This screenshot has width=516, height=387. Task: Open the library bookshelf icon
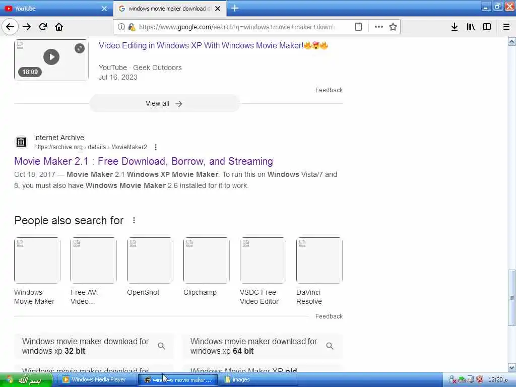pyautogui.click(x=471, y=27)
